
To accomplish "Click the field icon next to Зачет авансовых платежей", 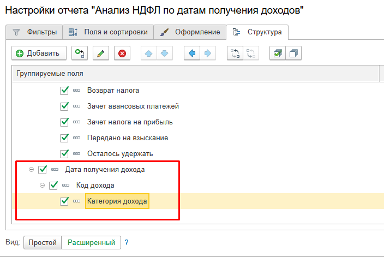I will click(77, 106).
